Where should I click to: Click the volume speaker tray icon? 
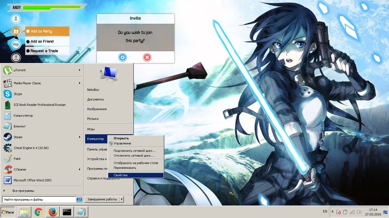point(358,212)
